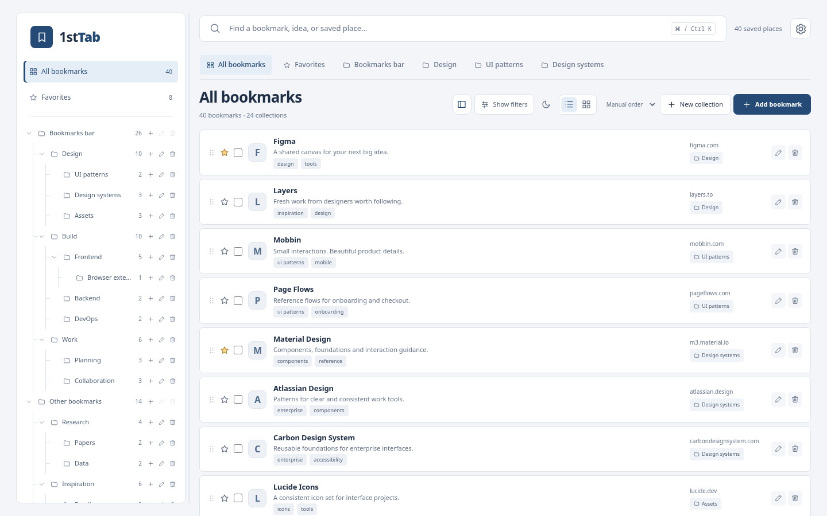This screenshot has width=827, height=516.
Task: Add item to Frontend folder
Action: click(x=150, y=257)
